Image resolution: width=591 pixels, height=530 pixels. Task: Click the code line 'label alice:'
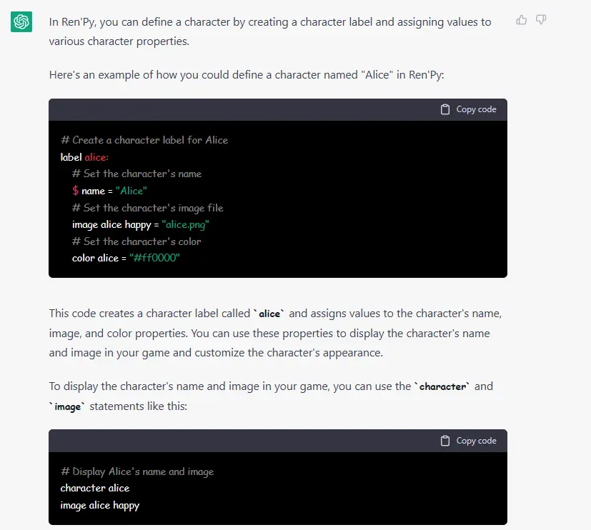pyautogui.click(x=84, y=157)
